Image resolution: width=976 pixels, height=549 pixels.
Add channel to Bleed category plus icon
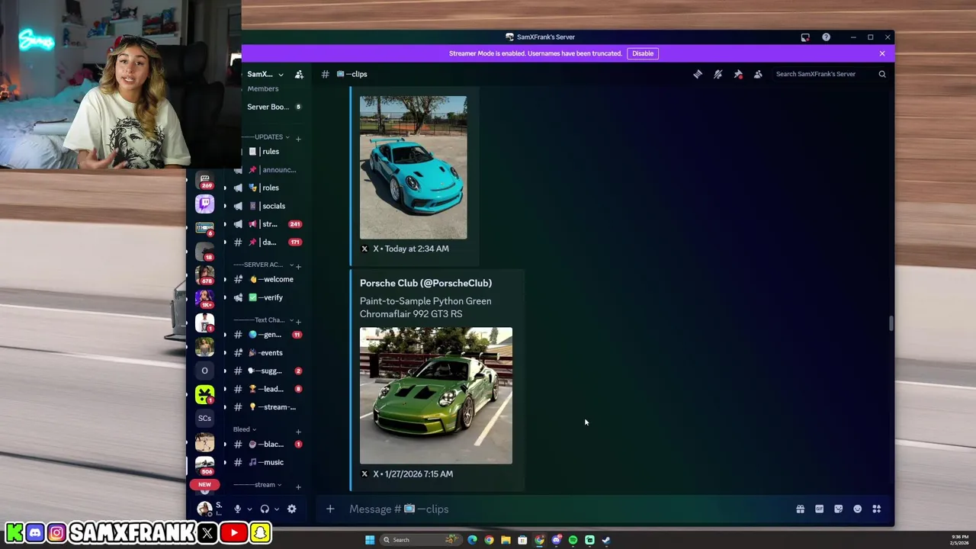[298, 432]
